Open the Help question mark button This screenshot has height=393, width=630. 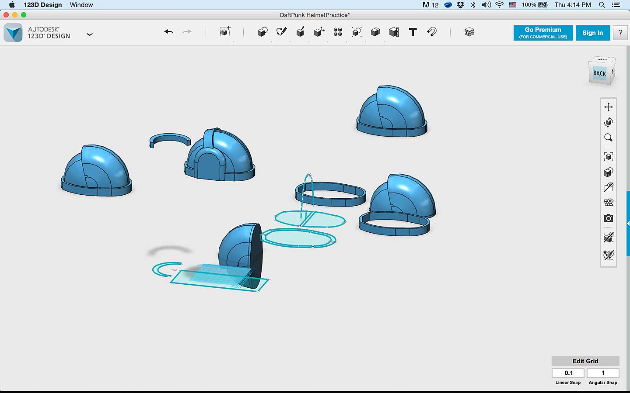(620, 33)
